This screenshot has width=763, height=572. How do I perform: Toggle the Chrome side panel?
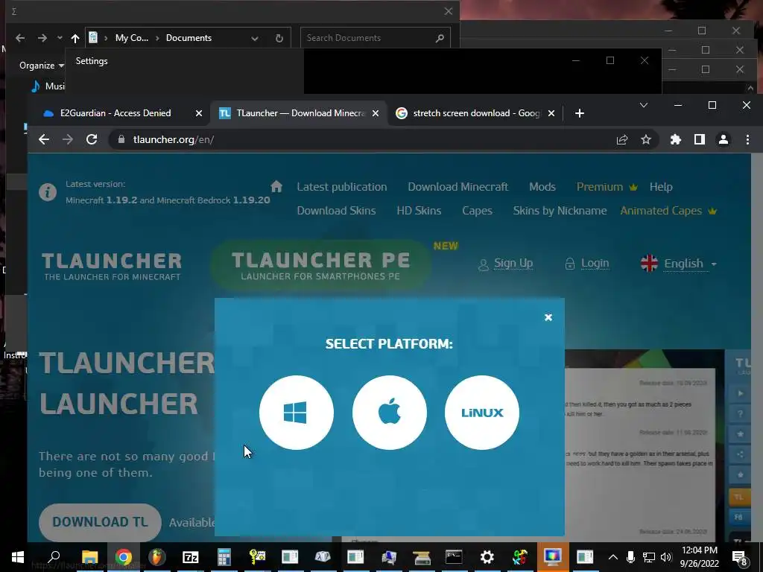pyautogui.click(x=699, y=139)
